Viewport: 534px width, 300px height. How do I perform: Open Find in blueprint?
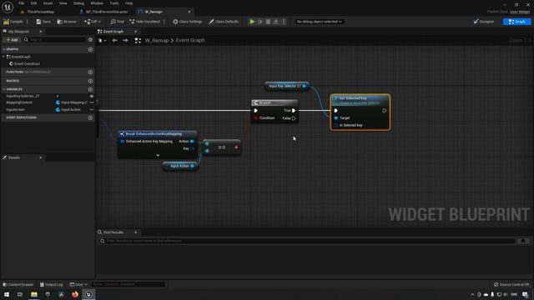[x=117, y=22]
